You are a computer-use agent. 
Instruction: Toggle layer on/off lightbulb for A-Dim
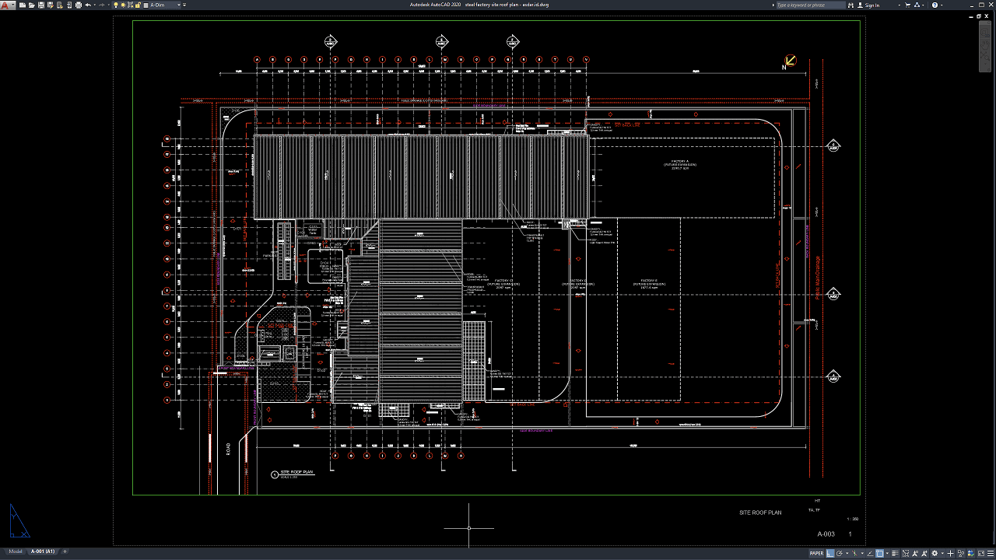[116, 5]
